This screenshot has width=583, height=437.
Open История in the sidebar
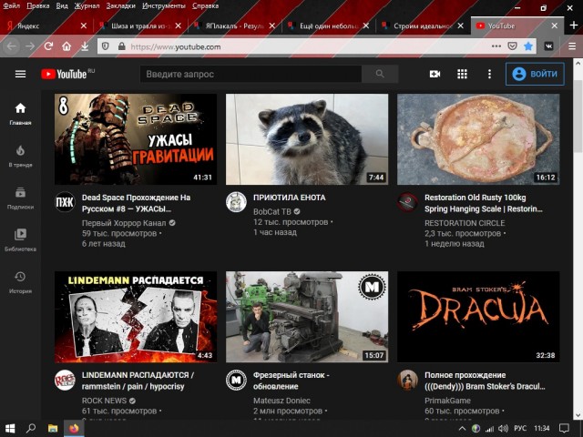[x=20, y=282]
